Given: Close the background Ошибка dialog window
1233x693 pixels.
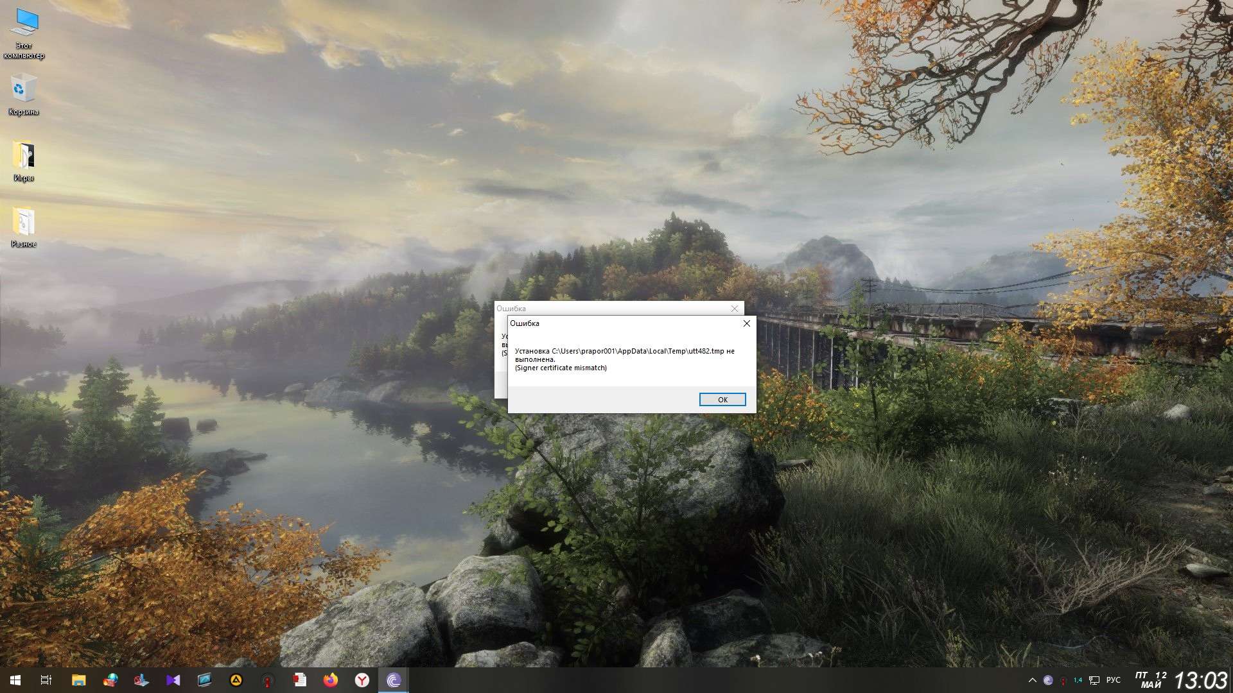Looking at the screenshot, I should [734, 309].
